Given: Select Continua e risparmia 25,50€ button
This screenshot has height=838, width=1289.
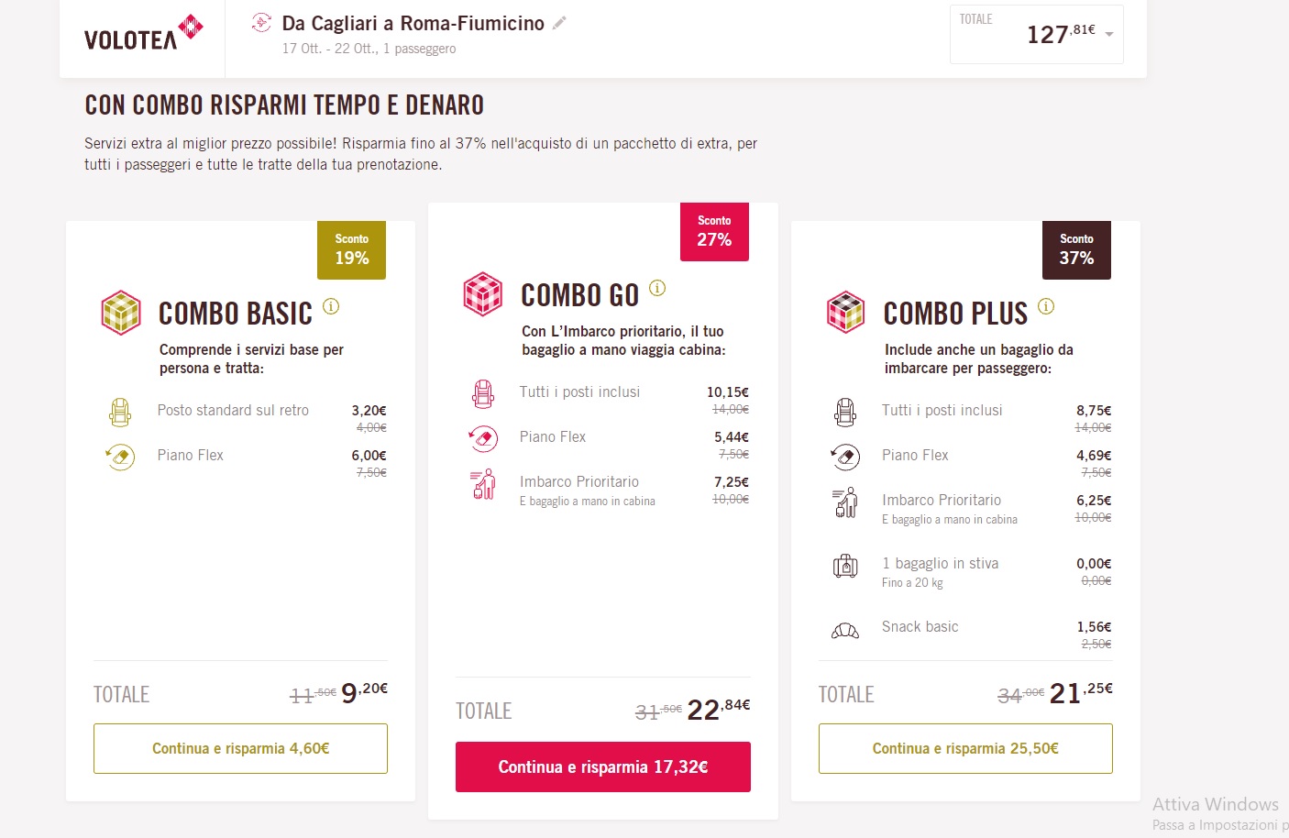Looking at the screenshot, I should (965, 748).
